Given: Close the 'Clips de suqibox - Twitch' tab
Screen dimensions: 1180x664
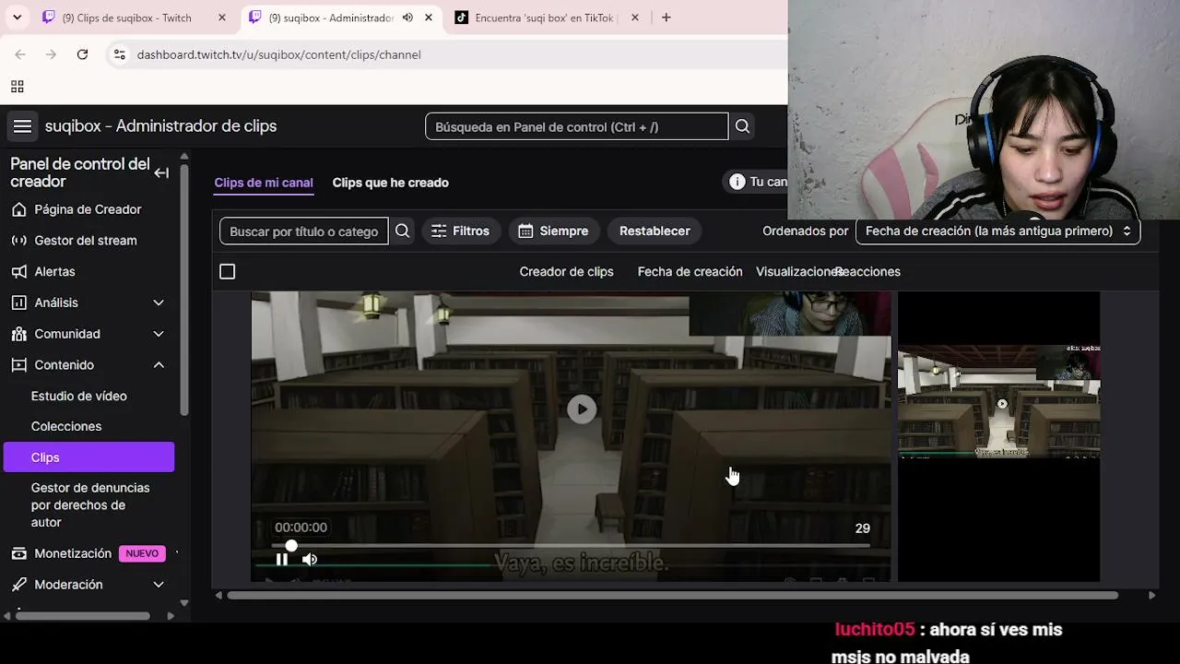Looking at the screenshot, I should tap(222, 18).
